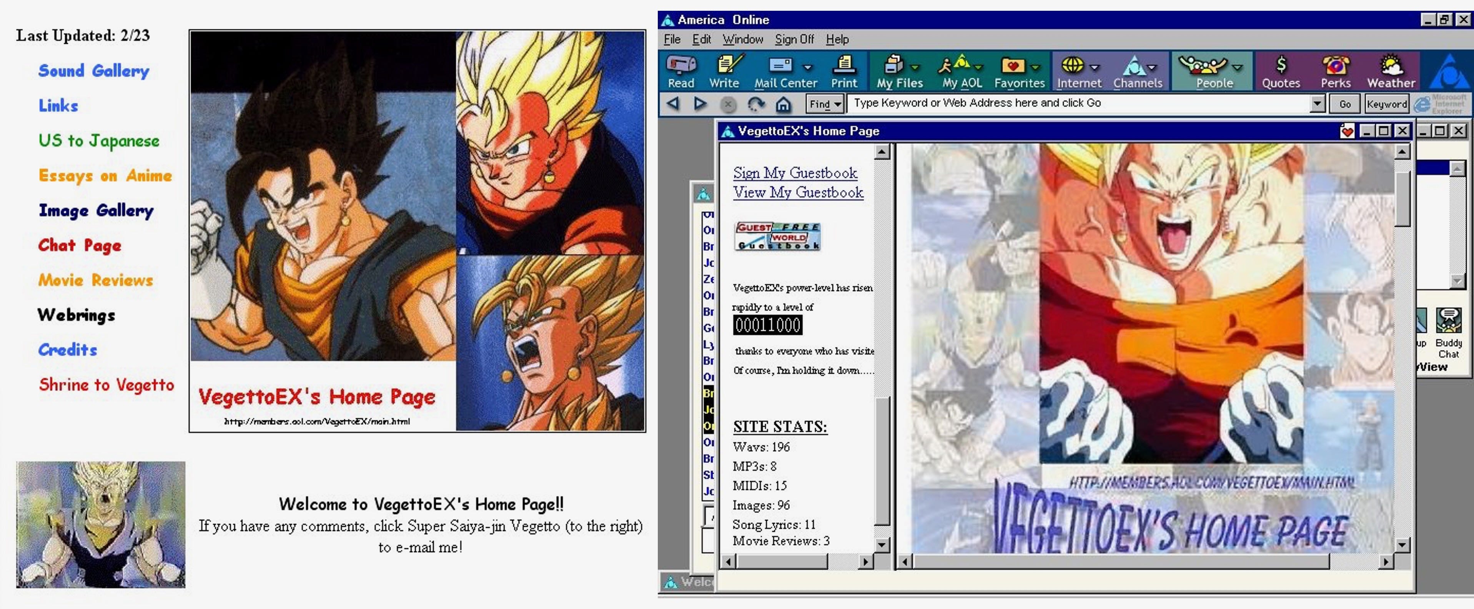Click the Perks icon
1474x609 pixels.
coord(1336,72)
